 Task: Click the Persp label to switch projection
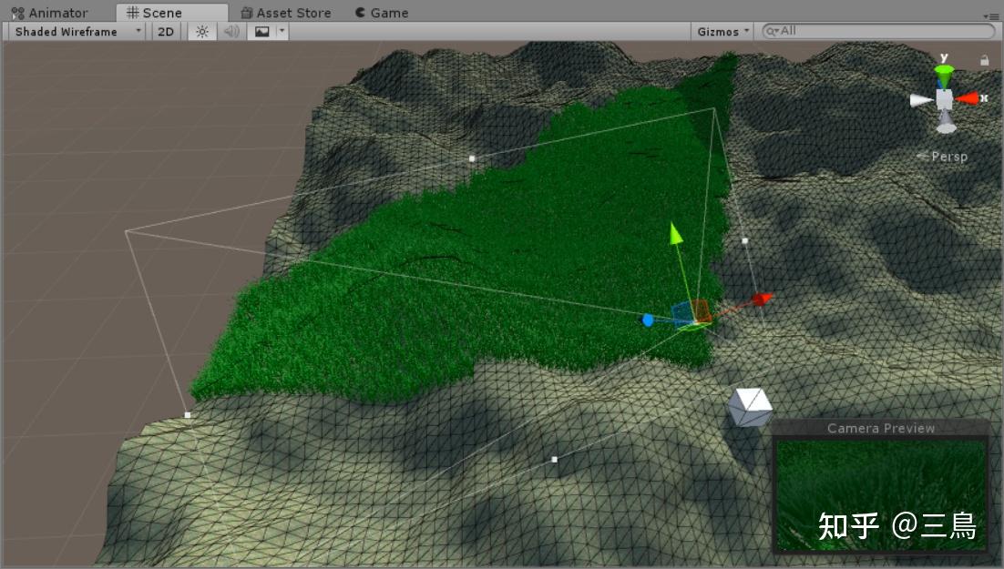tap(948, 157)
